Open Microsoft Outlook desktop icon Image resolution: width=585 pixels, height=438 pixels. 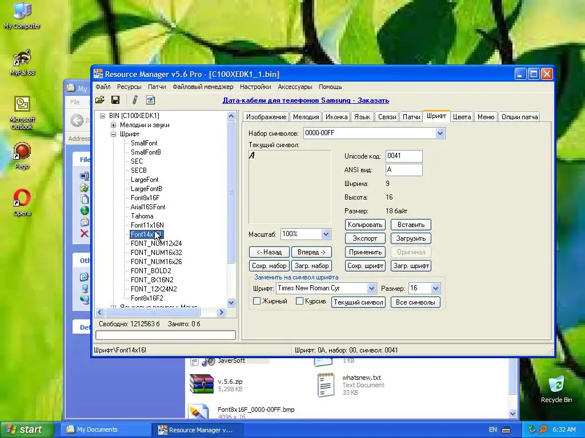point(22,113)
